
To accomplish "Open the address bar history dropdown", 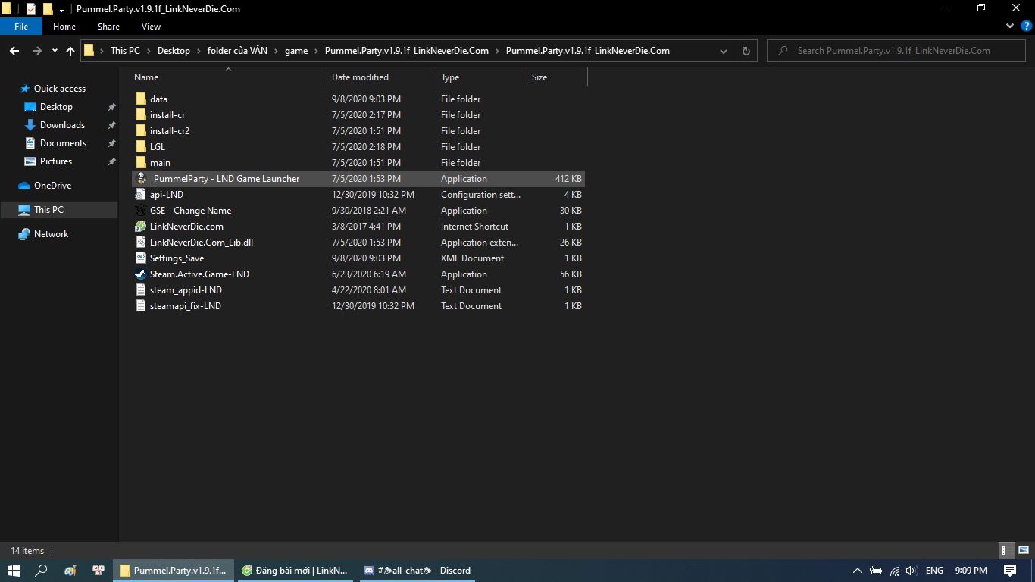I will point(724,51).
